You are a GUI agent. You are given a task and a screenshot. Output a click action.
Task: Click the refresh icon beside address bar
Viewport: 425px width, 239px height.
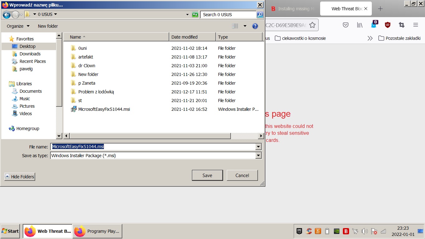(x=195, y=15)
